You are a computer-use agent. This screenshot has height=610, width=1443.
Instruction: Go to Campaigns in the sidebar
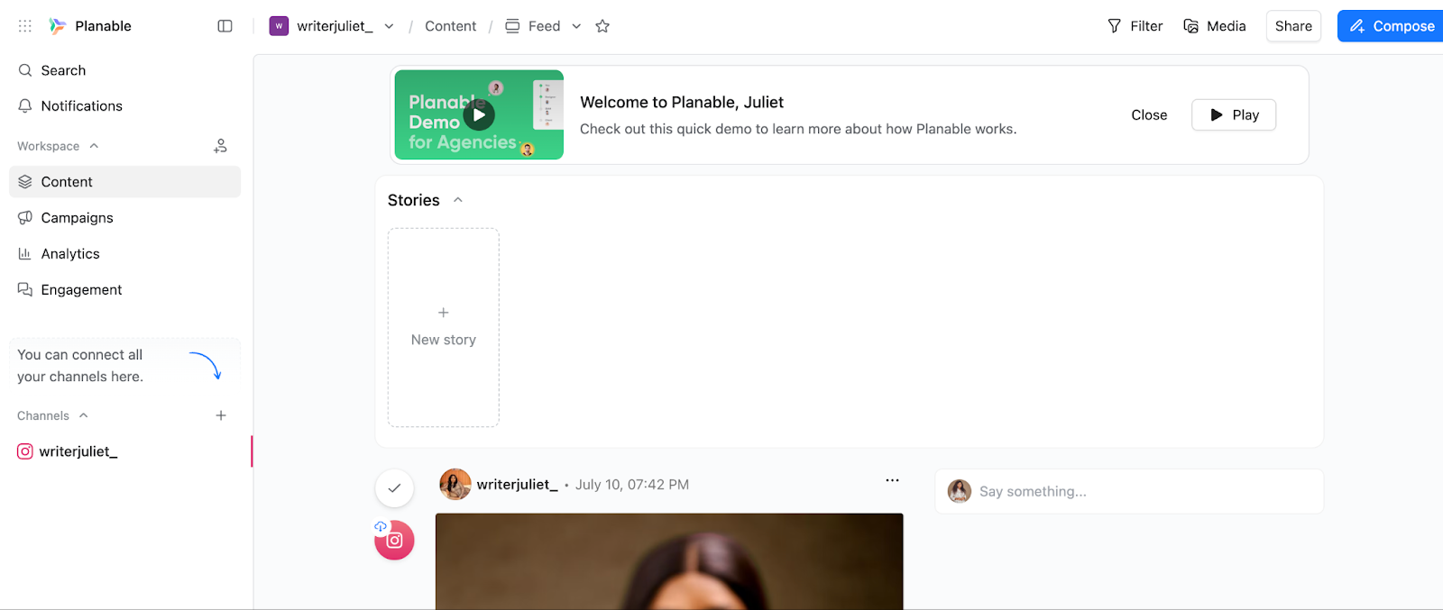pos(77,218)
